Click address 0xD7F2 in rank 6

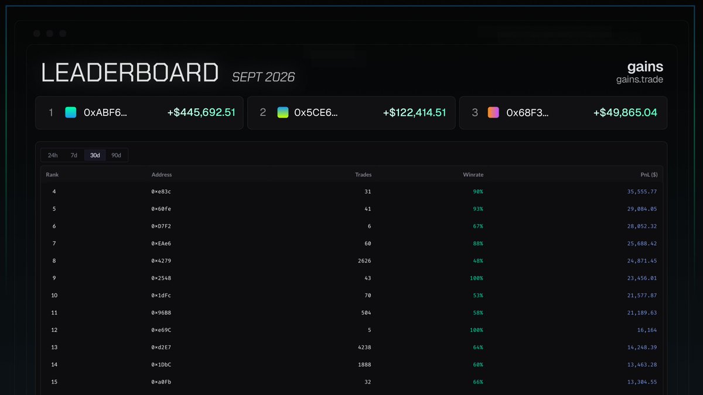[x=161, y=226]
